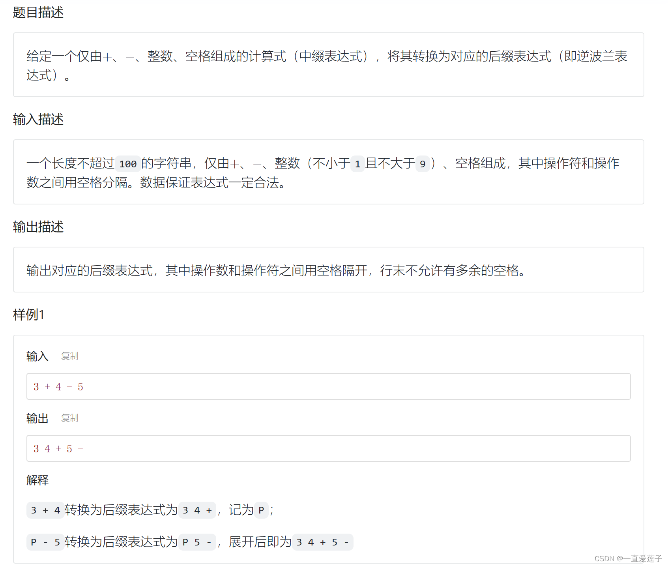Viewport: 668px width, 566px height.
Task: Select the 输出描述 heading
Action: (x=38, y=227)
